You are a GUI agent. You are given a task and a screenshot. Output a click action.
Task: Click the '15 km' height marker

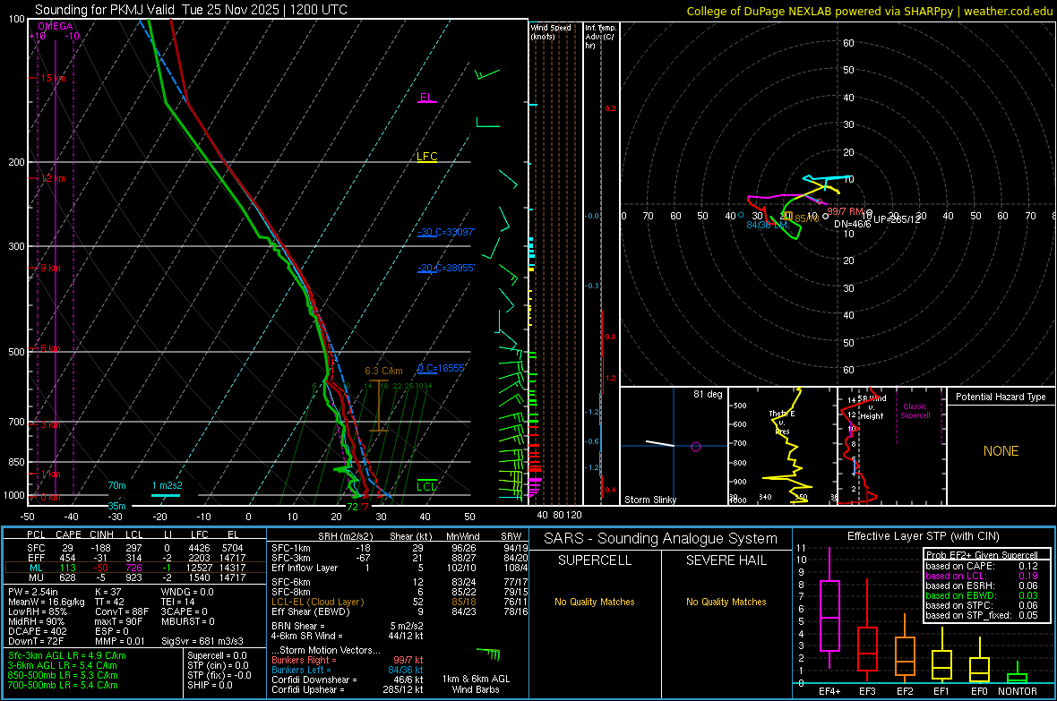[x=53, y=78]
